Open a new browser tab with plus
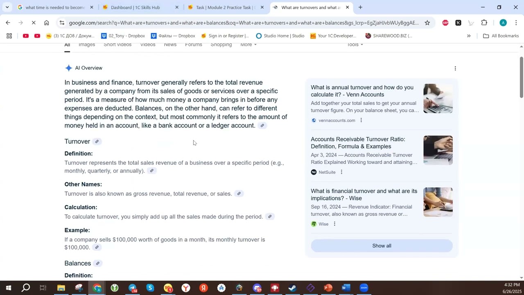The height and width of the screenshot is (295, 524). point(360,7)
